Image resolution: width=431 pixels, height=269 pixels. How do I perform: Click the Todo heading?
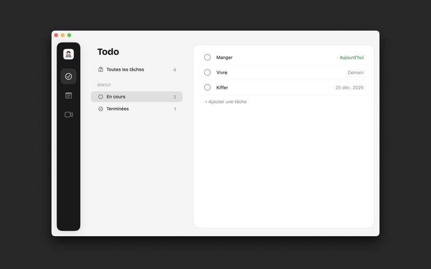pos(108,52)
